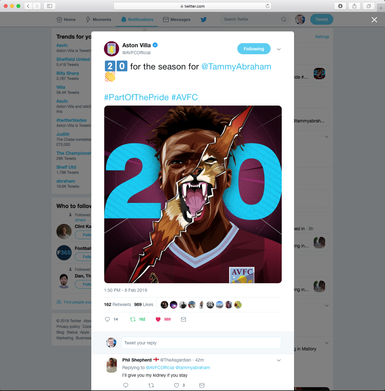Click envelope icon on Phil Shepherd's reply
The image size is (385, 391).
coord(202,385)
